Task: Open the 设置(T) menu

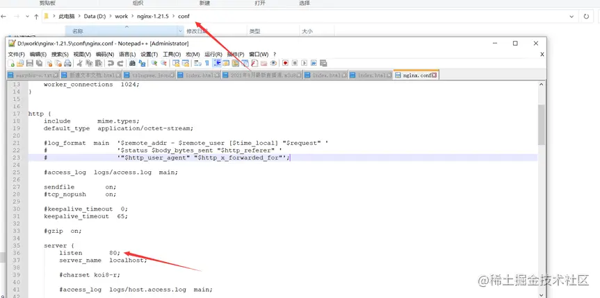Action: coord(149,54)
